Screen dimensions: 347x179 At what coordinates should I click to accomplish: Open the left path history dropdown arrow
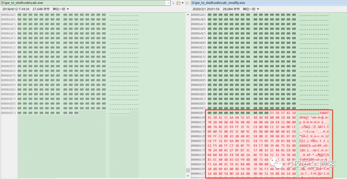(x=168, y=3)
